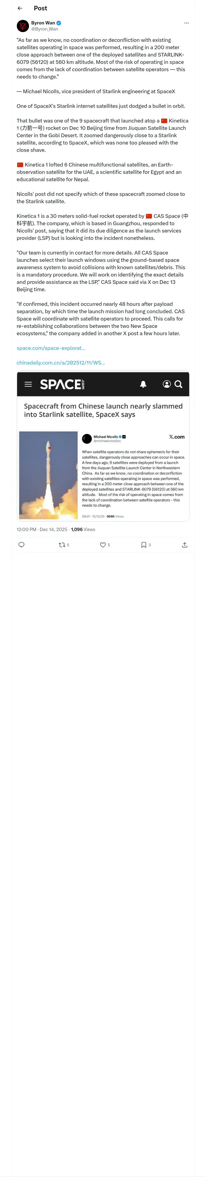Viewport: 206px width, 1177px height.
Task: Click the reply speech bubble icon
Action: [21, 544]
